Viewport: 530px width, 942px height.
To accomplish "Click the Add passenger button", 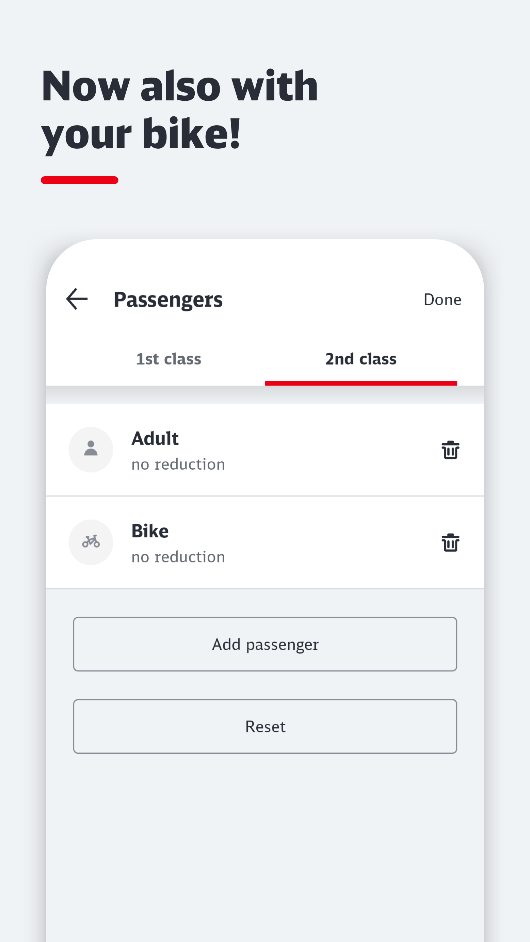I will tap(265, 644).
